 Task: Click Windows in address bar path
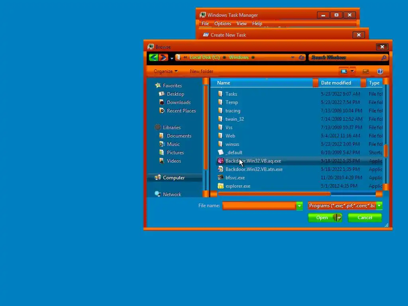239,57
